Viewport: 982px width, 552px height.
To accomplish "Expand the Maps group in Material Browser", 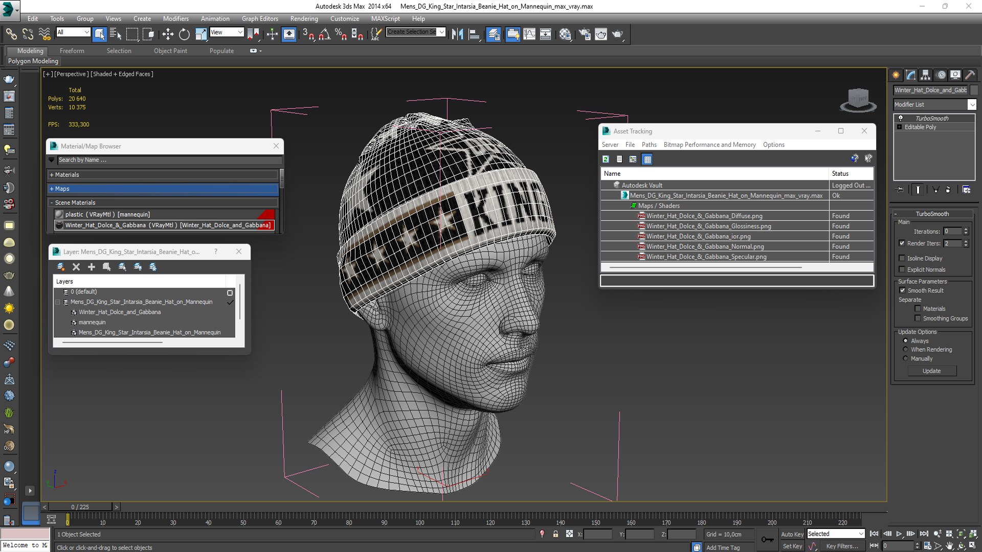I will coord(163,189).
